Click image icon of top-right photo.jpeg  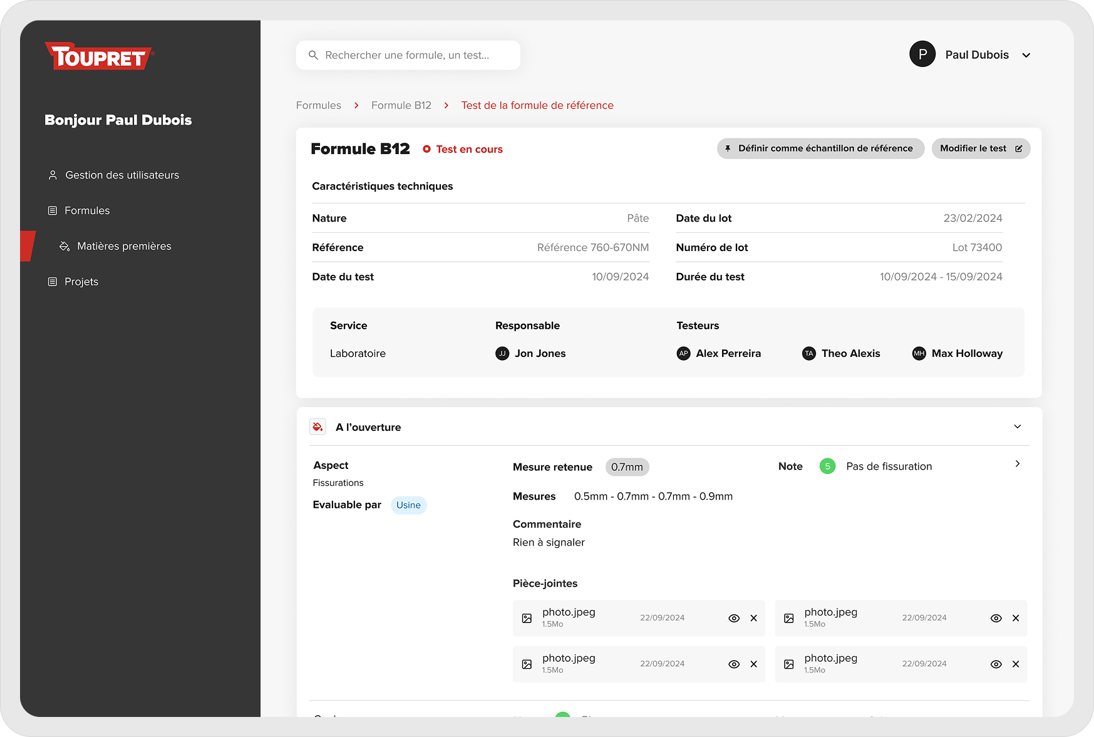(789, 618)
